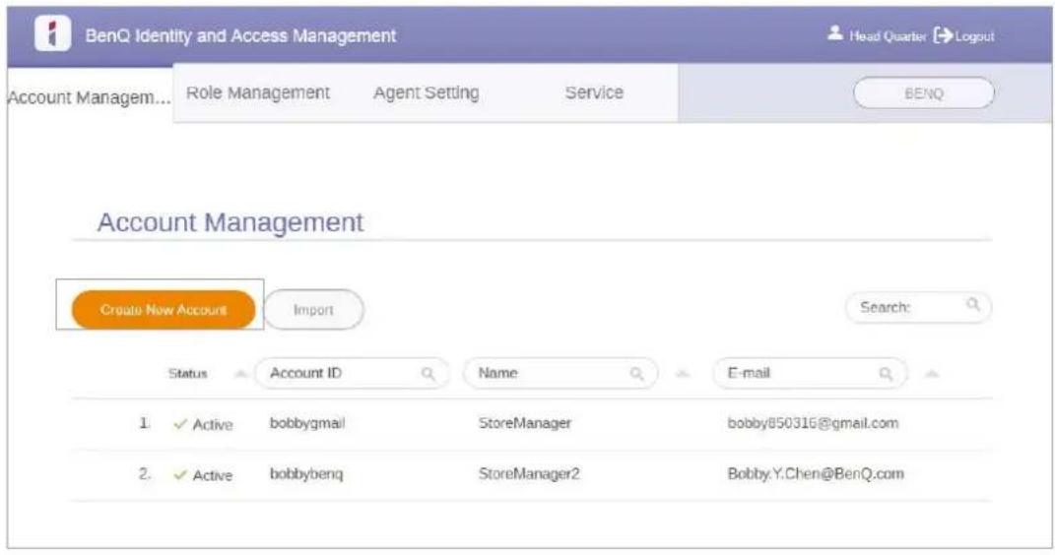This screenshot has height=555, width=1055.
Task: Sort by E-mail column arrow
Action: 931,374
